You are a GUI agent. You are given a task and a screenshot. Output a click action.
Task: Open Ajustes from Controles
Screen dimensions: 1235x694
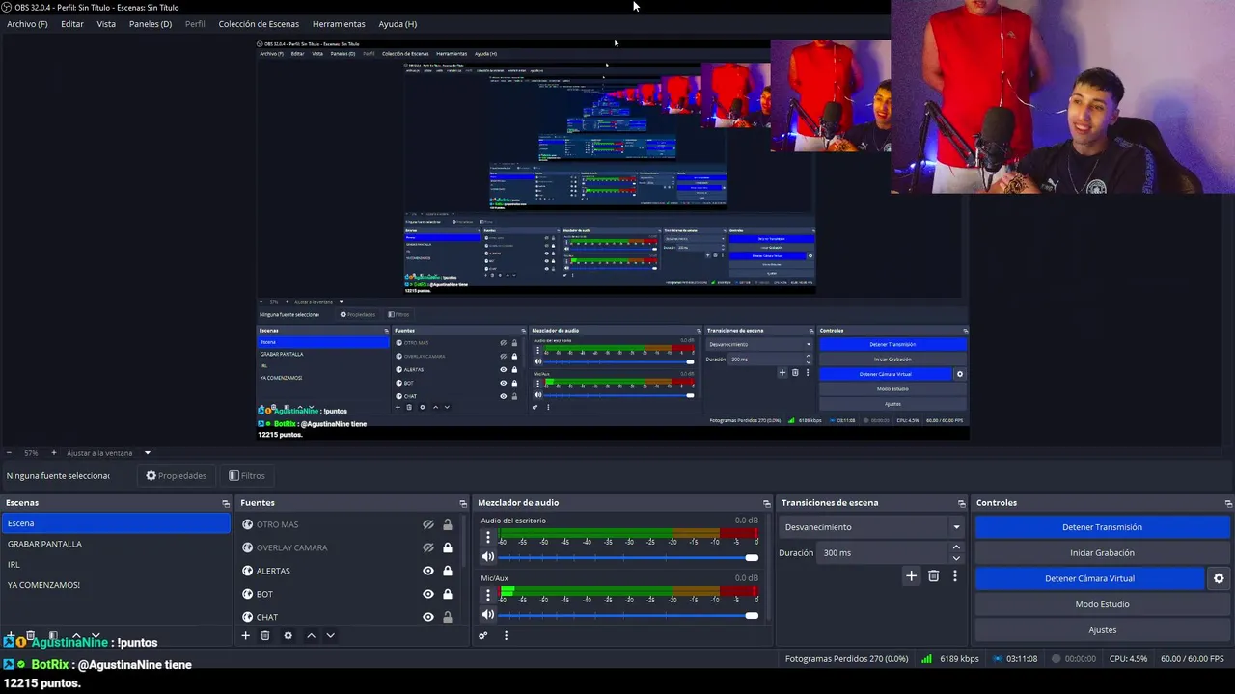(x=1102, y=630)
